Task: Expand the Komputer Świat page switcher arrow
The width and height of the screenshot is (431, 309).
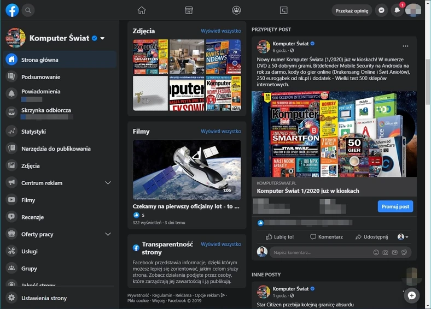Action: click(102, 38)
